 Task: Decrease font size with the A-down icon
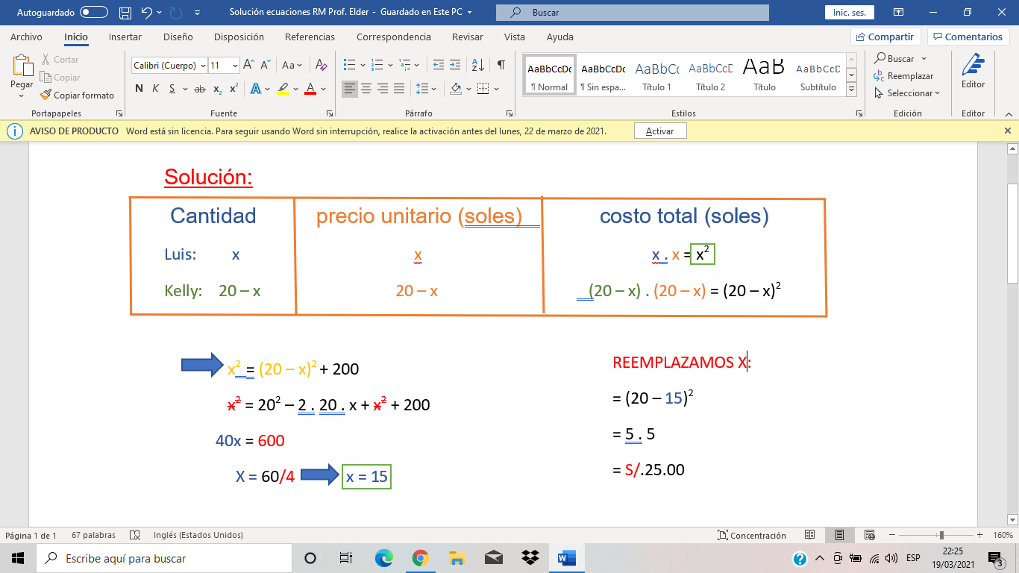point(266,65)
